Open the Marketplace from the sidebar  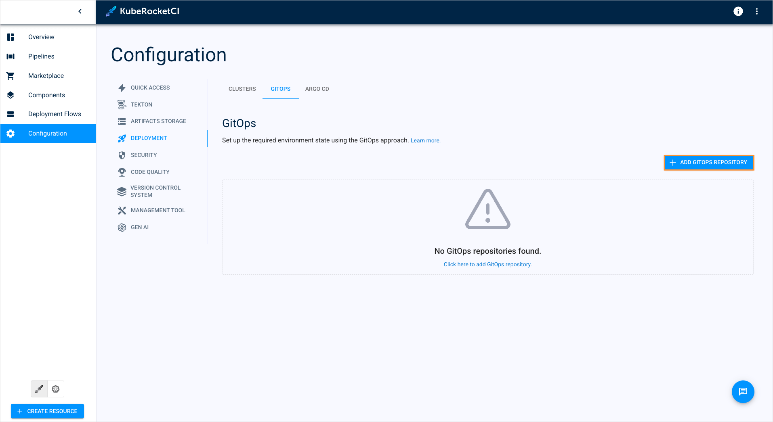46,75
